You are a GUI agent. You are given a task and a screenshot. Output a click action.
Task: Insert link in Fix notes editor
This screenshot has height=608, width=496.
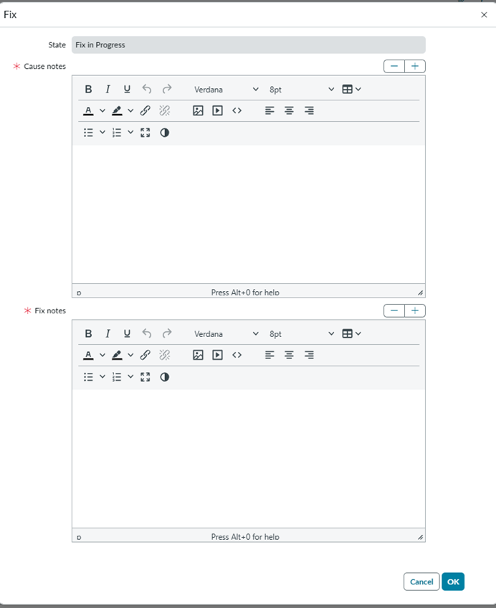pyautogui.click(x=146, y=355)
